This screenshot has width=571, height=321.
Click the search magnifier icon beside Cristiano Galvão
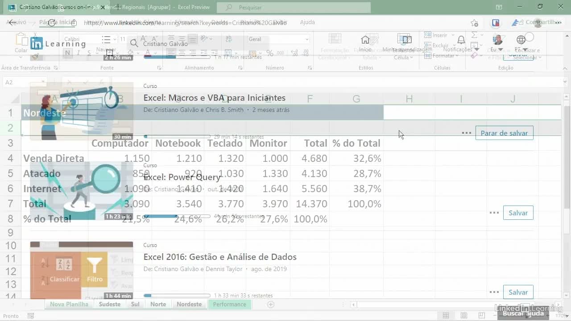tap(134, 43)
